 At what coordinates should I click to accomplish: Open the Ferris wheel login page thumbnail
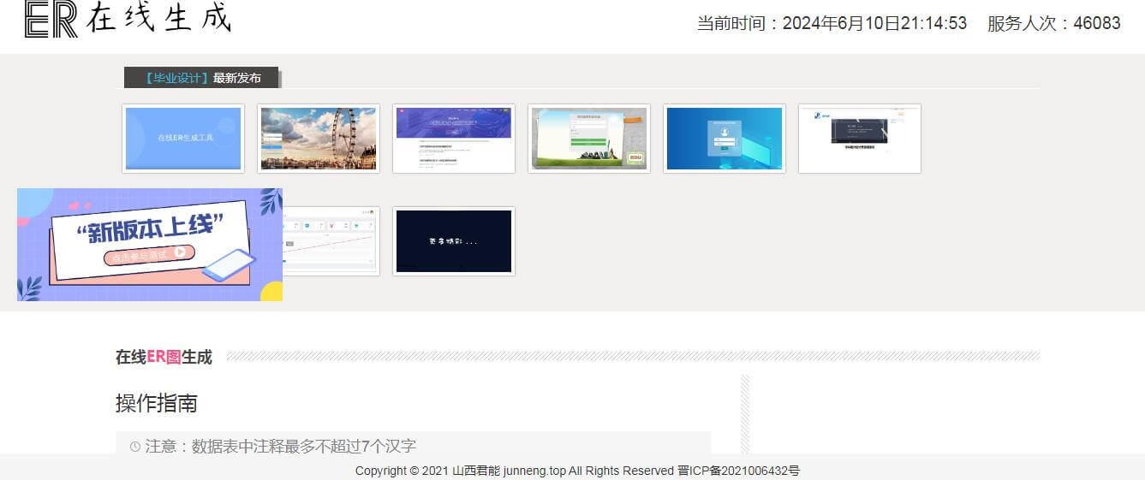tap(319, 139)
